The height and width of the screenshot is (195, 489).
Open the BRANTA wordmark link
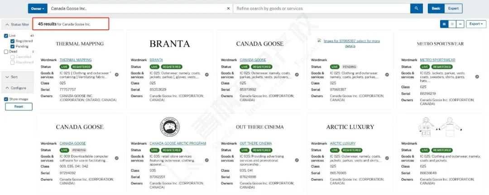[156, 60]
